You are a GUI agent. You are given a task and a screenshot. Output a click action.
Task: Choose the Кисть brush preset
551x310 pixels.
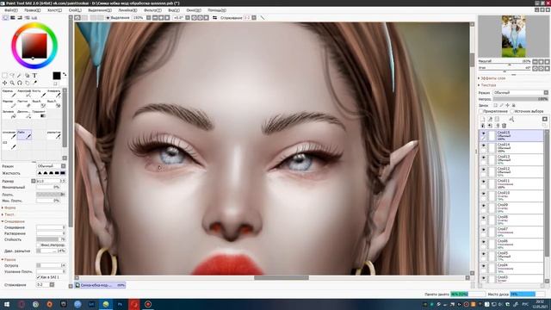39,94
